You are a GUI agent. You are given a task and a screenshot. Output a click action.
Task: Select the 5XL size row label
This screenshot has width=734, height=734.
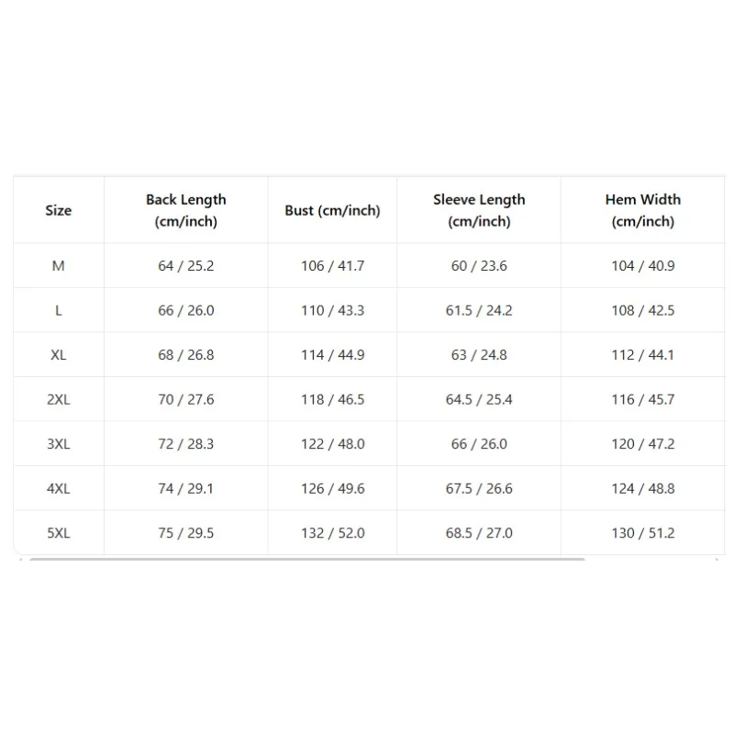58,533
